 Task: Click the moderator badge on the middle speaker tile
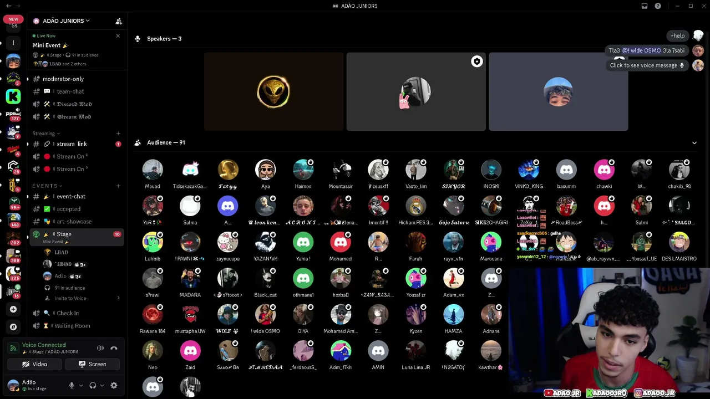(x=476, y=62)
